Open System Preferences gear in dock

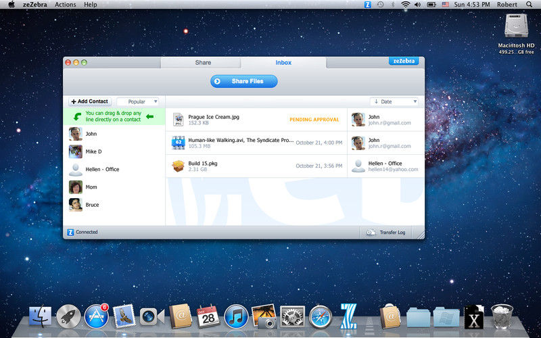pyautogui.click(x=292, y=316)
